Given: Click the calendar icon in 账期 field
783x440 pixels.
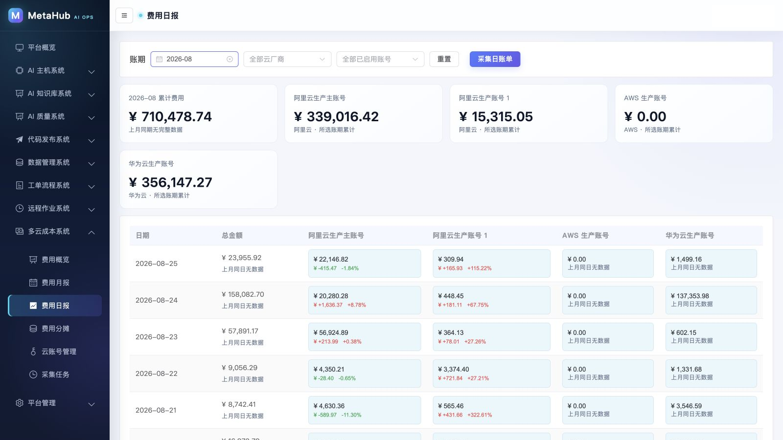Looking at the screenshot, I should [159, 59].
